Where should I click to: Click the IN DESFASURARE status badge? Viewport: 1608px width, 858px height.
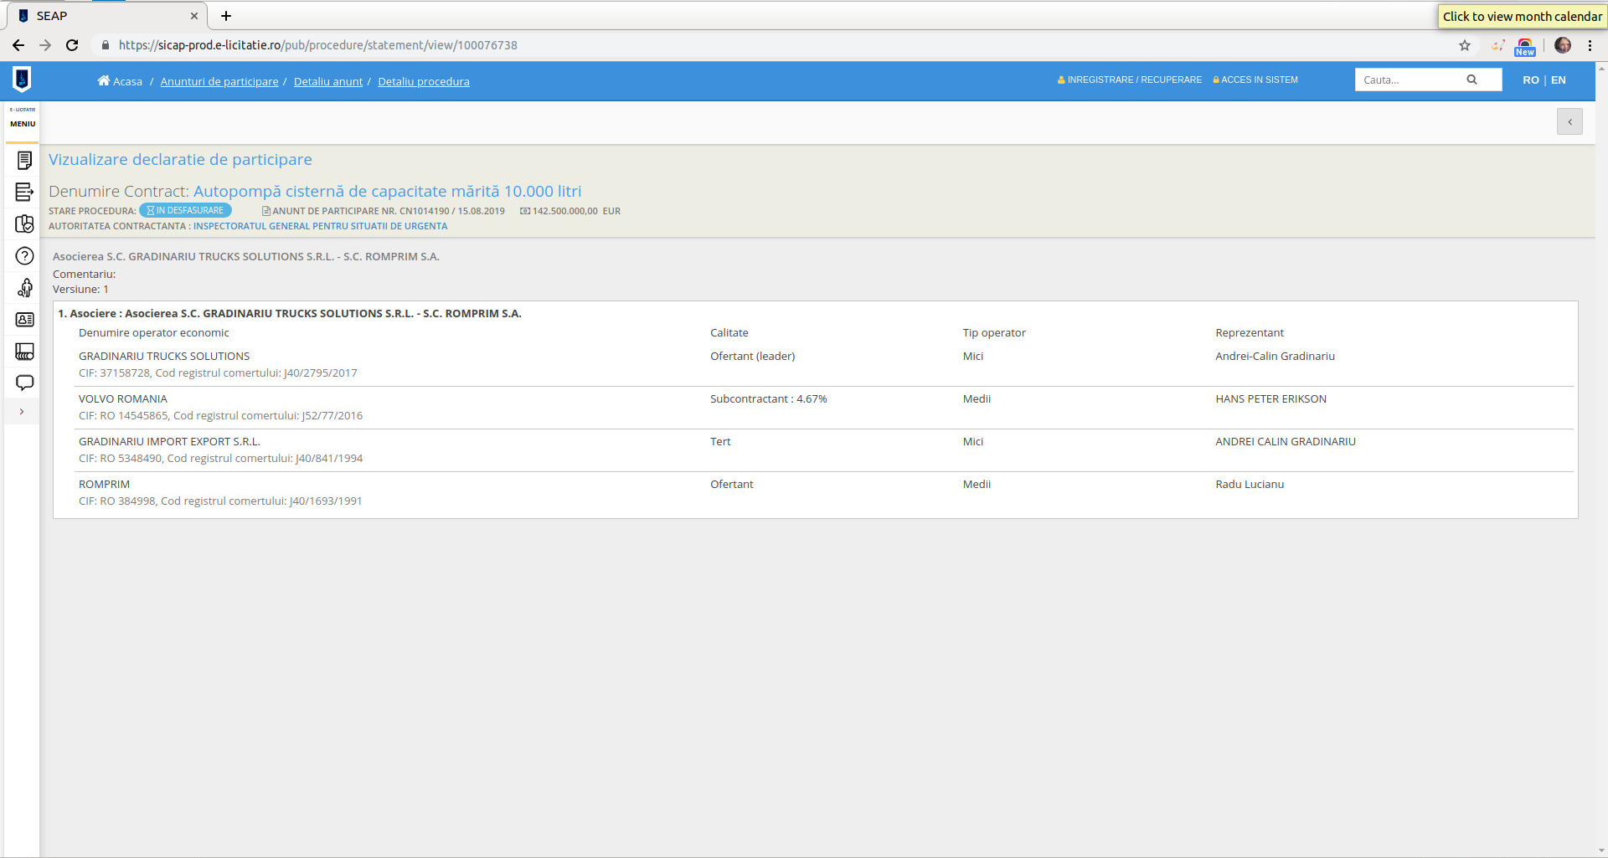click(185, 210)
